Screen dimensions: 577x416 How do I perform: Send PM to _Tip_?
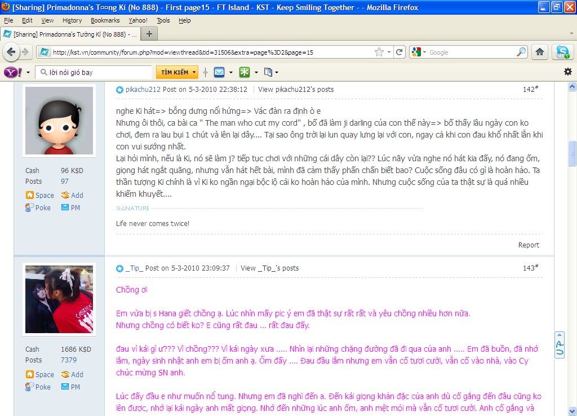(70, 387)
